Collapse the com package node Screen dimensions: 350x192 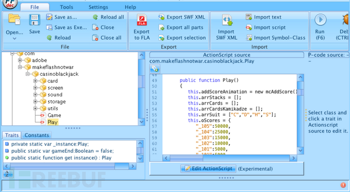coord(13,54)
